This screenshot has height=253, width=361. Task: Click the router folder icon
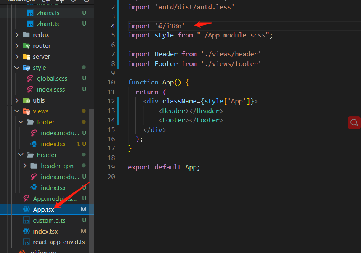(27, 46)
